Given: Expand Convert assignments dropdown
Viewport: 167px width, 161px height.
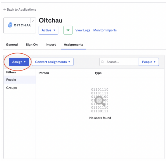Looking at the screenshot, I should pyautogui.click(x=53, y=62).
